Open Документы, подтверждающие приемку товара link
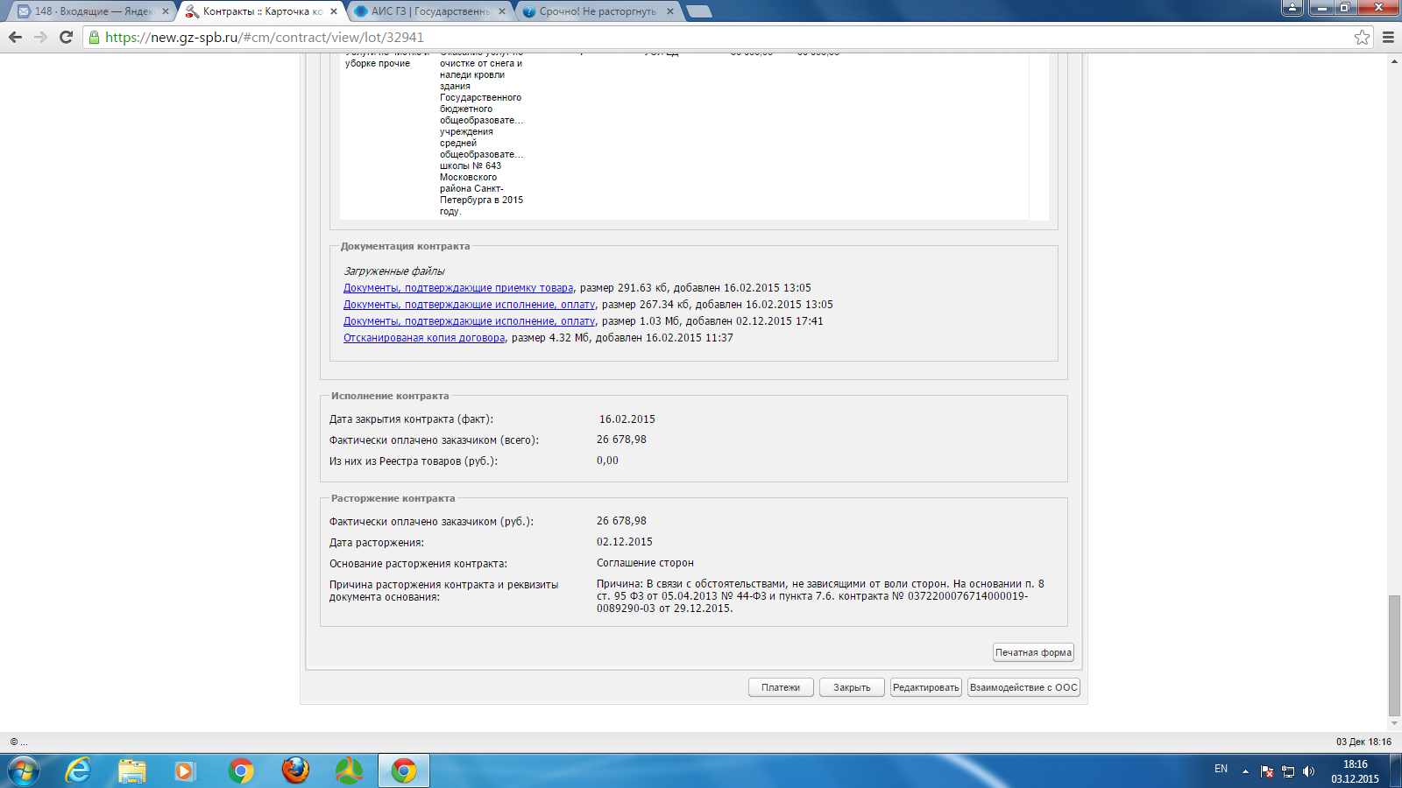The image size is (1402, 788). 458,288
